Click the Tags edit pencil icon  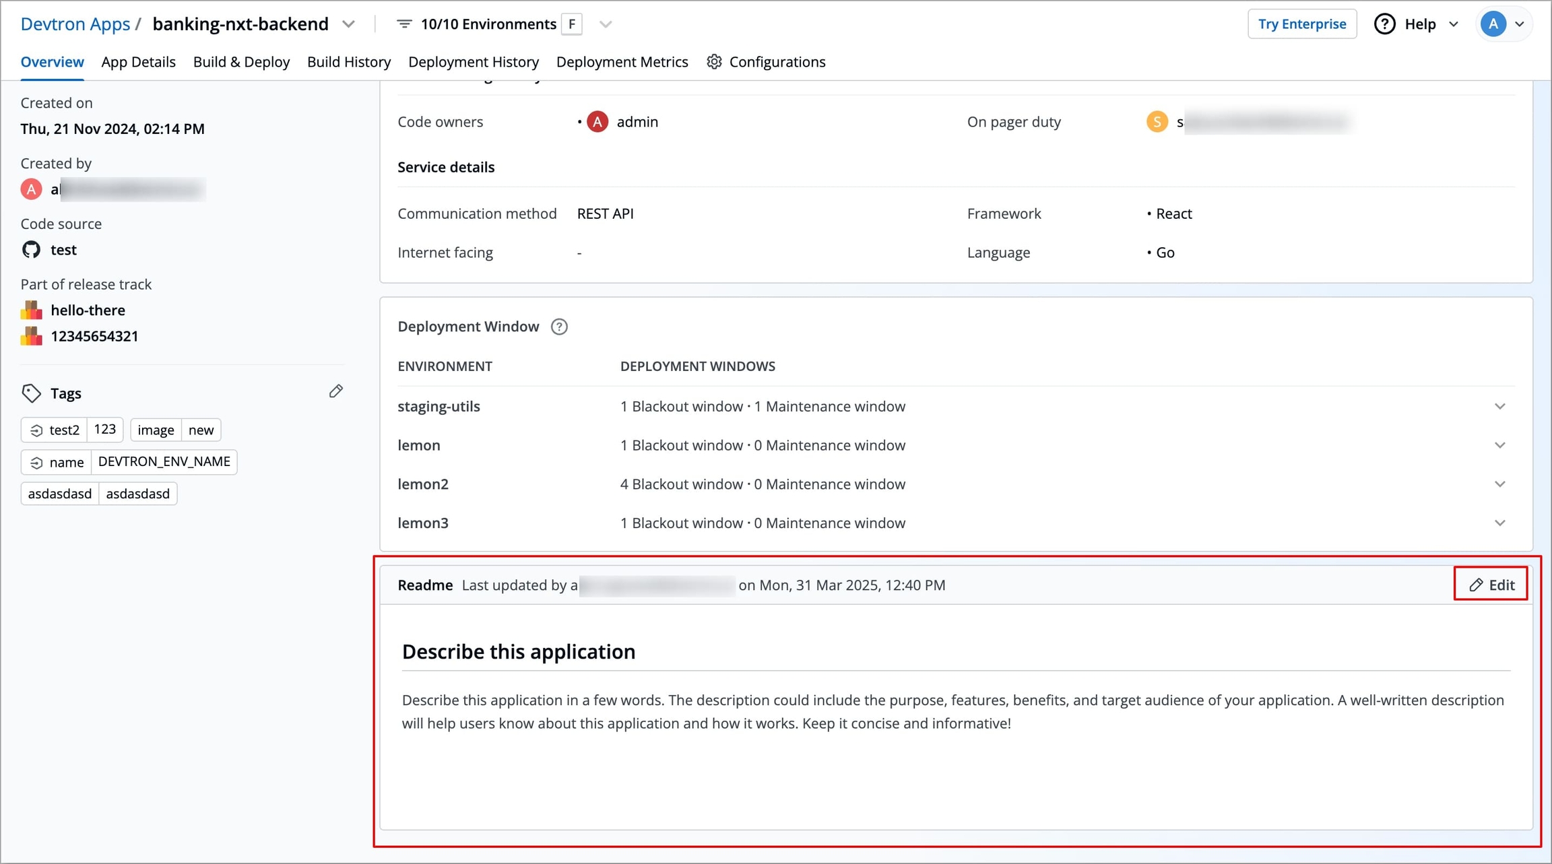[x=335, y=391]
